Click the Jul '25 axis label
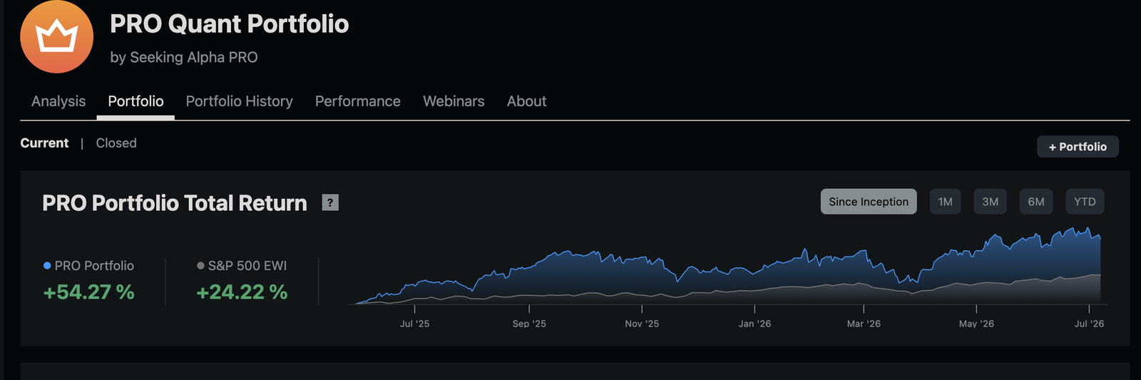1141x380 pixels. [x=414, y=324]
